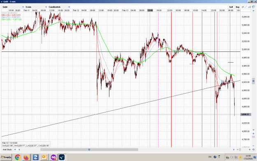Open the Gold instrument dropdown

pos(13,7)
